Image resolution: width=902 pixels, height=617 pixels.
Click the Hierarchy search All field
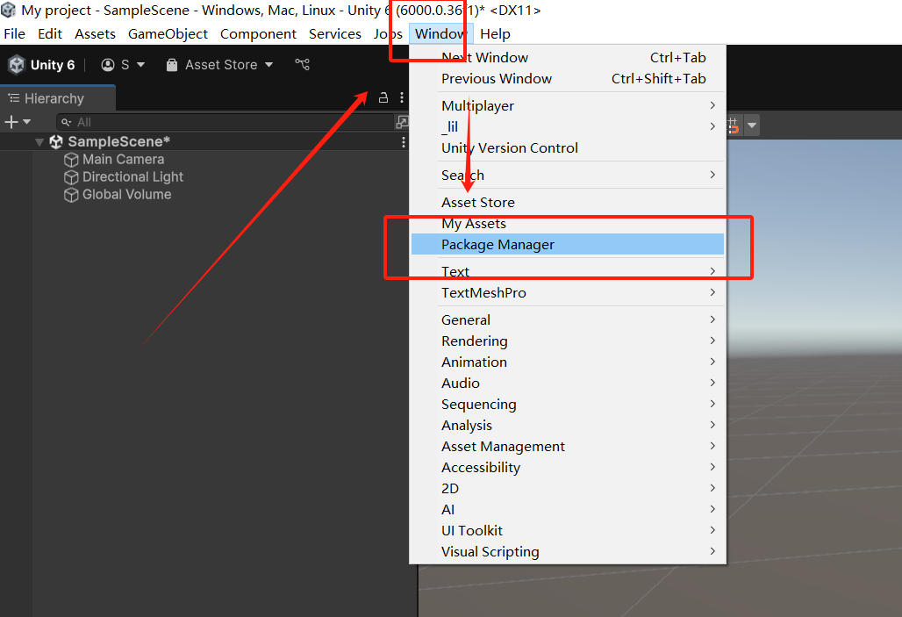click(225, 122)
